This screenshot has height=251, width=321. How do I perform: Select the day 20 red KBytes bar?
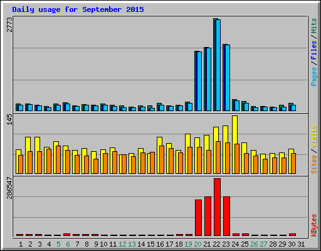pyautogui.click(x=198, y=218)
